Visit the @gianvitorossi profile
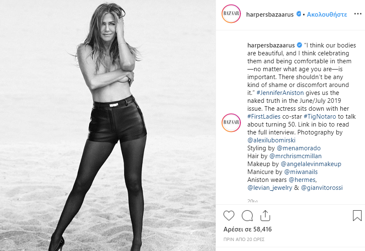The image size is (365, 251). click(x=322, y=188)
